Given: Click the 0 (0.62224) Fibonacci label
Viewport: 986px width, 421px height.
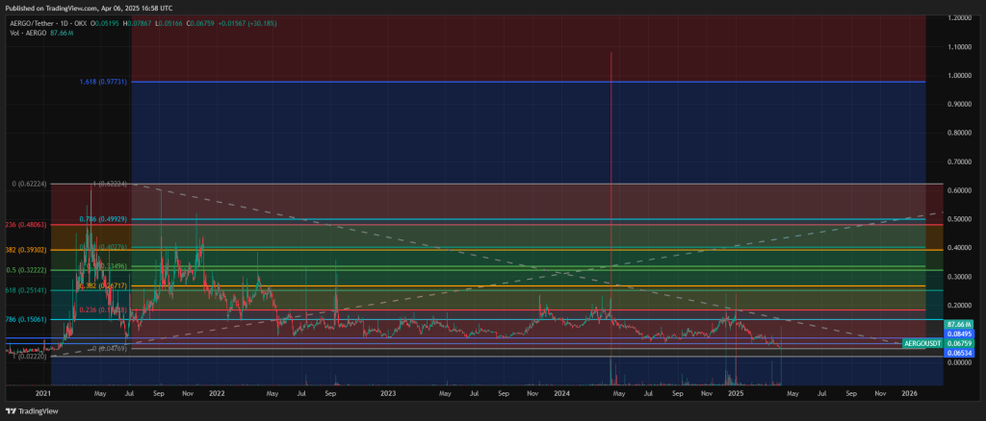Looking at the screenshot, I should (x=30, y=184).
